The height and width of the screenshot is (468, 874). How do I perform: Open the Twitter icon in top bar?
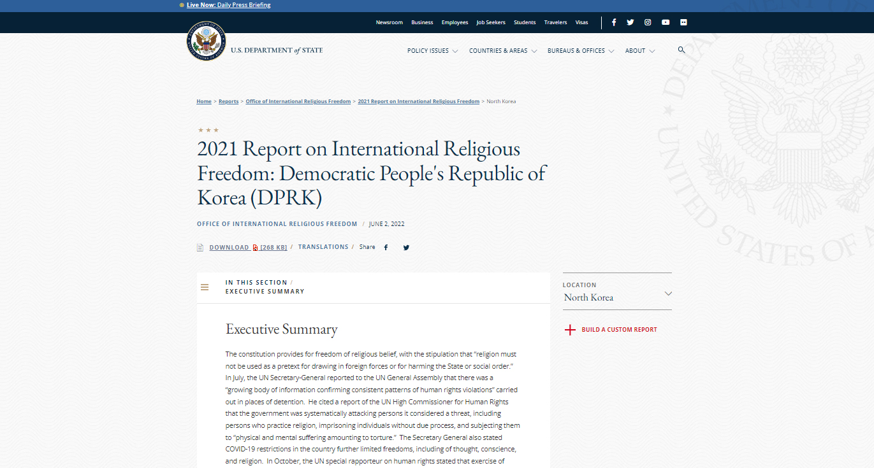pyautogui.click(x=630, y=22)
